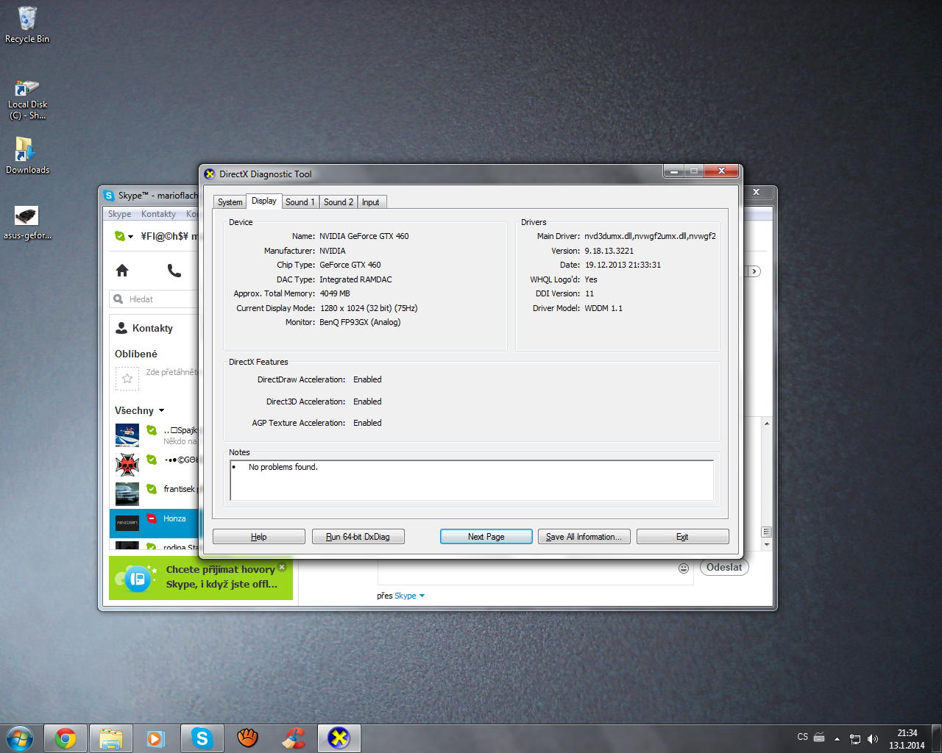
Task: Click the Skype chat scrollbar up arrow
Action: [x=767, y=424]
